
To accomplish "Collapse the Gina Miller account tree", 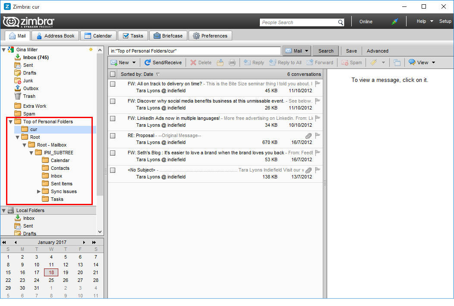I will pos(4,50).
